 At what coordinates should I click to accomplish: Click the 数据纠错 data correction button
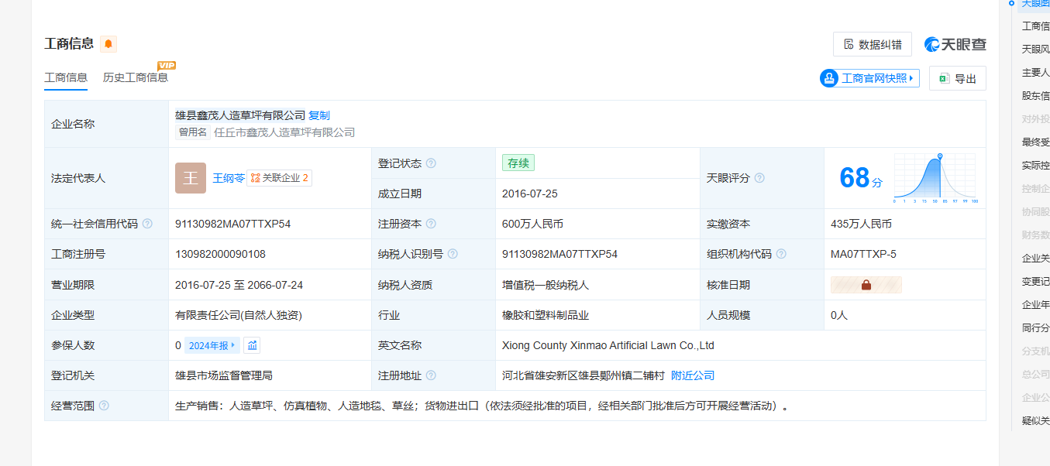872,44
